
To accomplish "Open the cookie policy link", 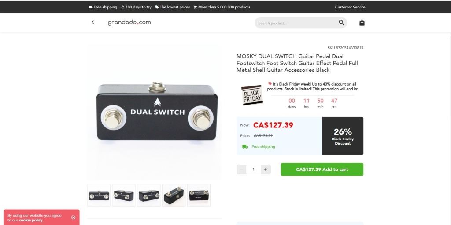I will click(x=31, y=220).
